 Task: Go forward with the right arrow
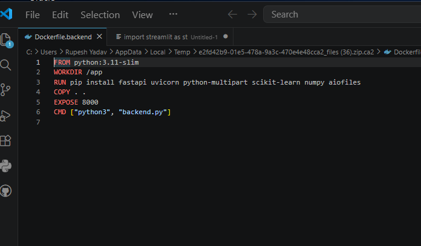[x=252, y=15]
